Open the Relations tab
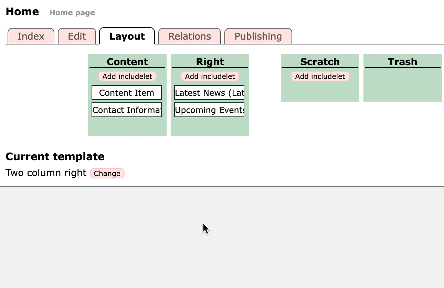 click(189, 36)
